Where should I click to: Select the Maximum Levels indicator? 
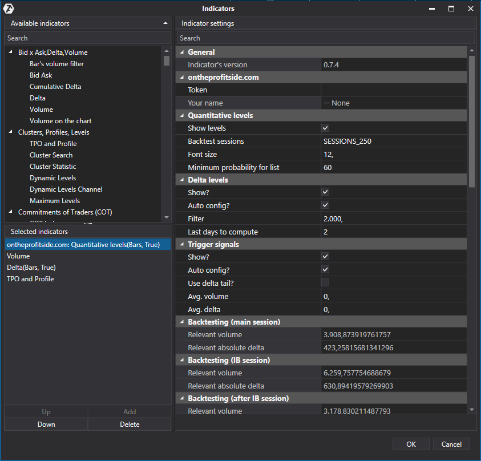coord(55,201)
